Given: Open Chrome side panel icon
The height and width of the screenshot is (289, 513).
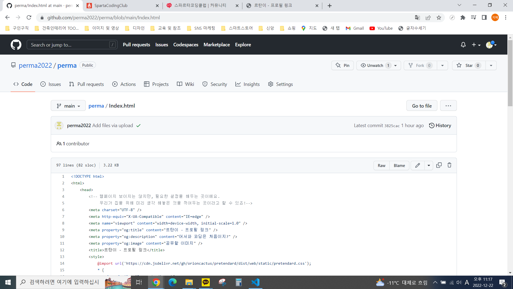Looking at the screenshot, I should point(484,17).
